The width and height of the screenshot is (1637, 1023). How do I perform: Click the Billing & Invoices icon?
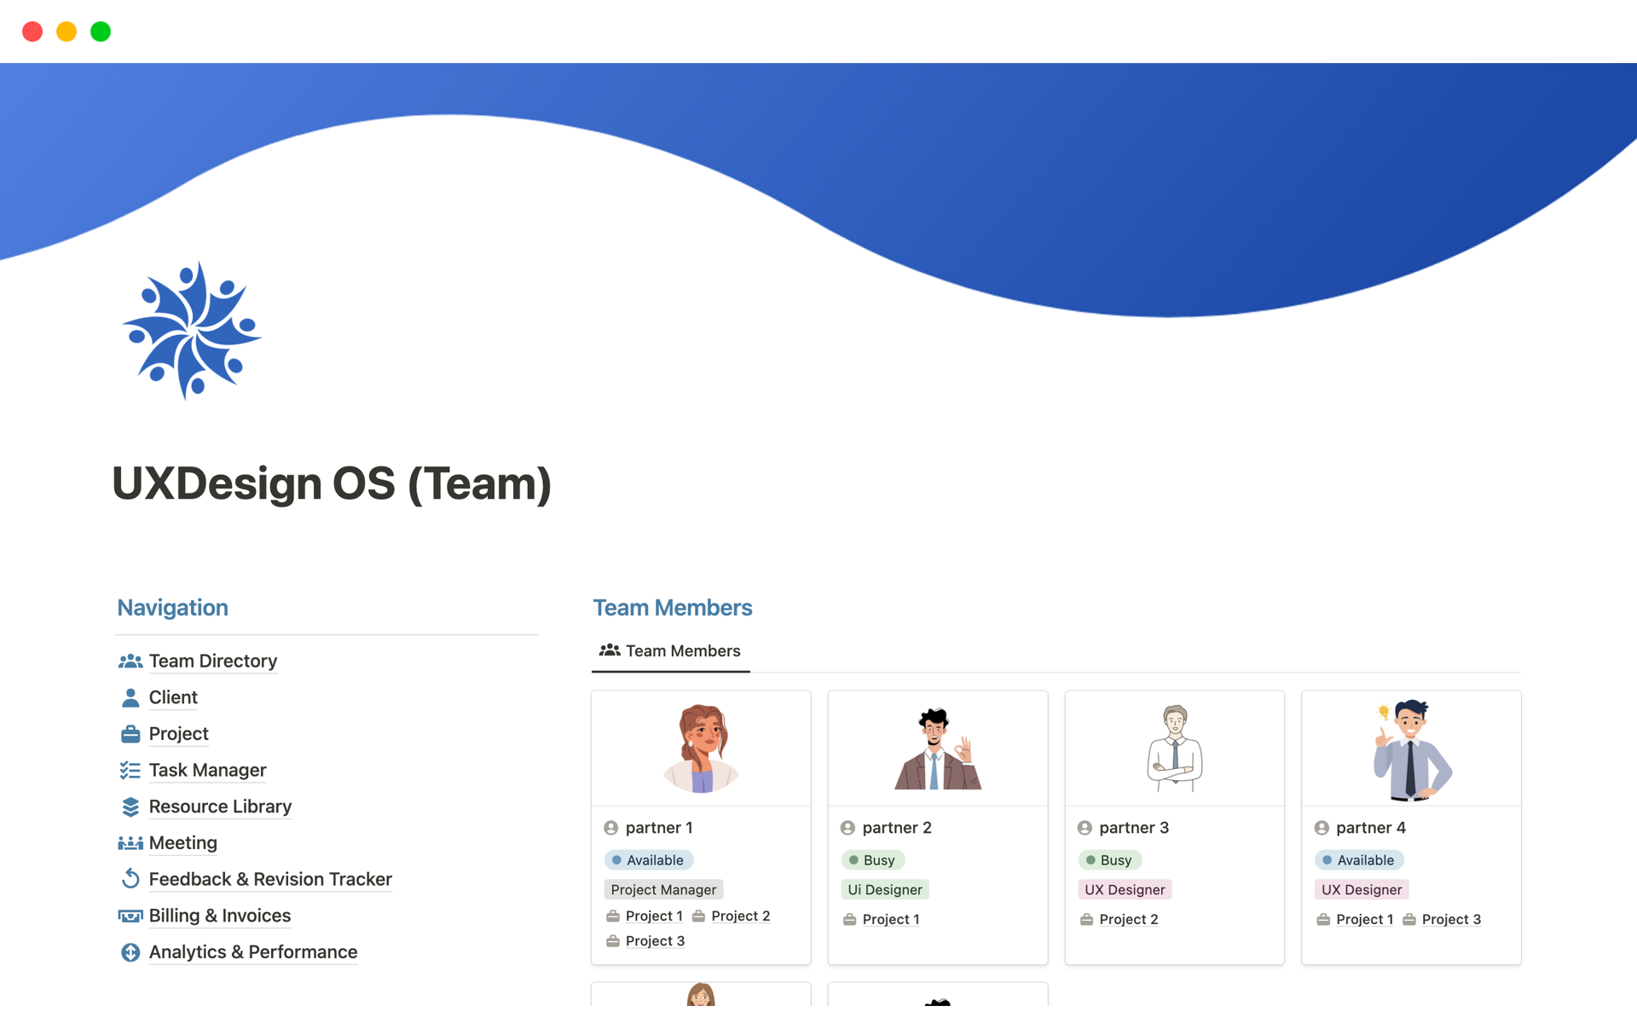[130, 916]
